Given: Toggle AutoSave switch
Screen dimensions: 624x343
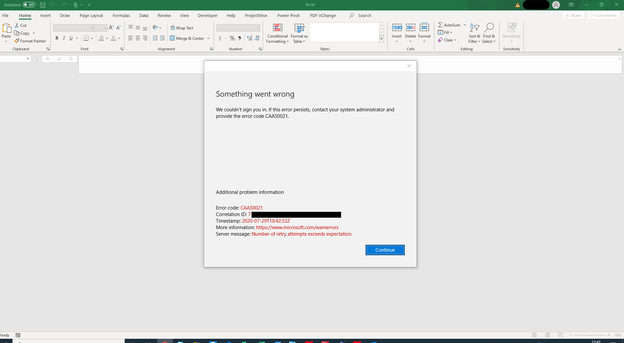Looking at the screenshot, I should click(x=29, y=5).
